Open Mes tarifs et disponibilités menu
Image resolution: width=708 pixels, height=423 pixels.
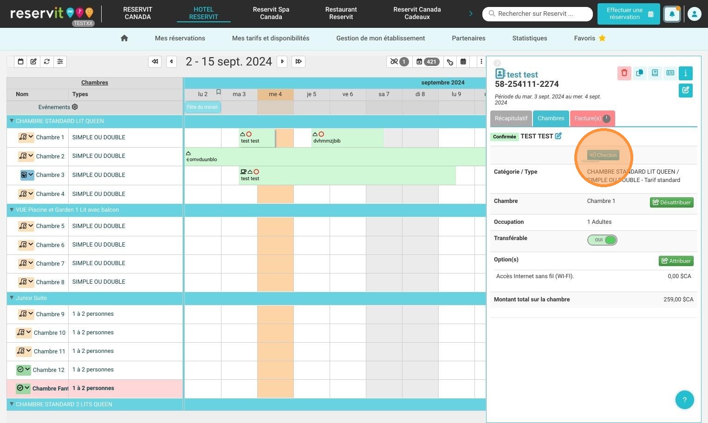[x=271, y=38]
